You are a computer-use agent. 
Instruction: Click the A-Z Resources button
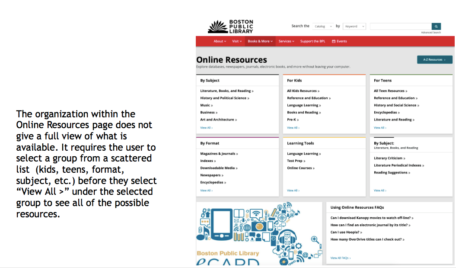pyautogui.click(x=434, y=59)
